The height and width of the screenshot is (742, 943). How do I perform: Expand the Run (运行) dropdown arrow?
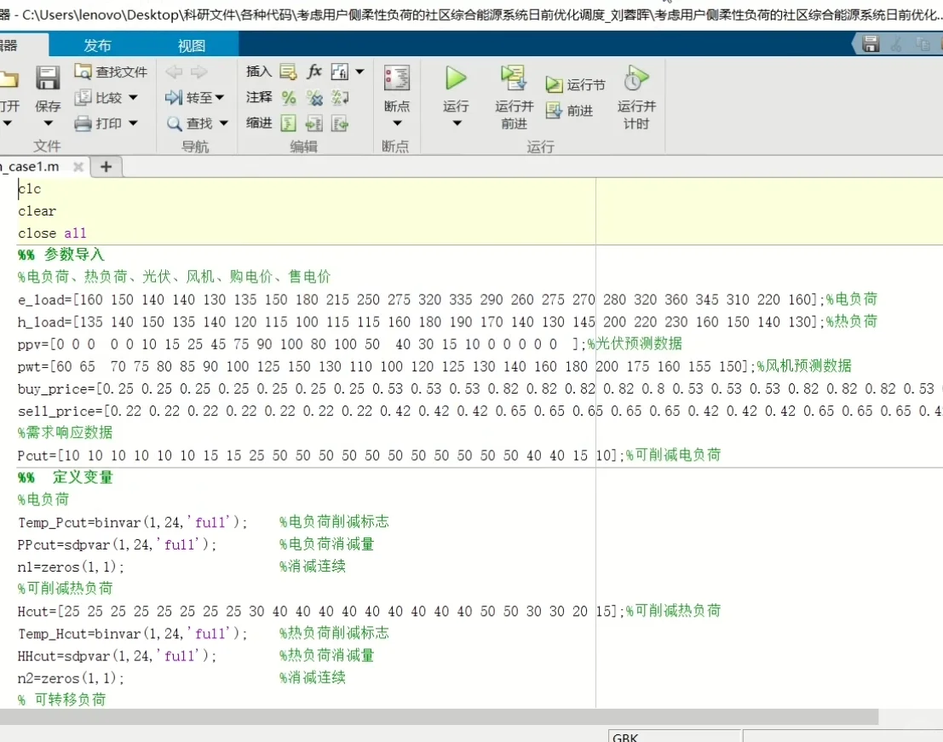click(457, 124)
